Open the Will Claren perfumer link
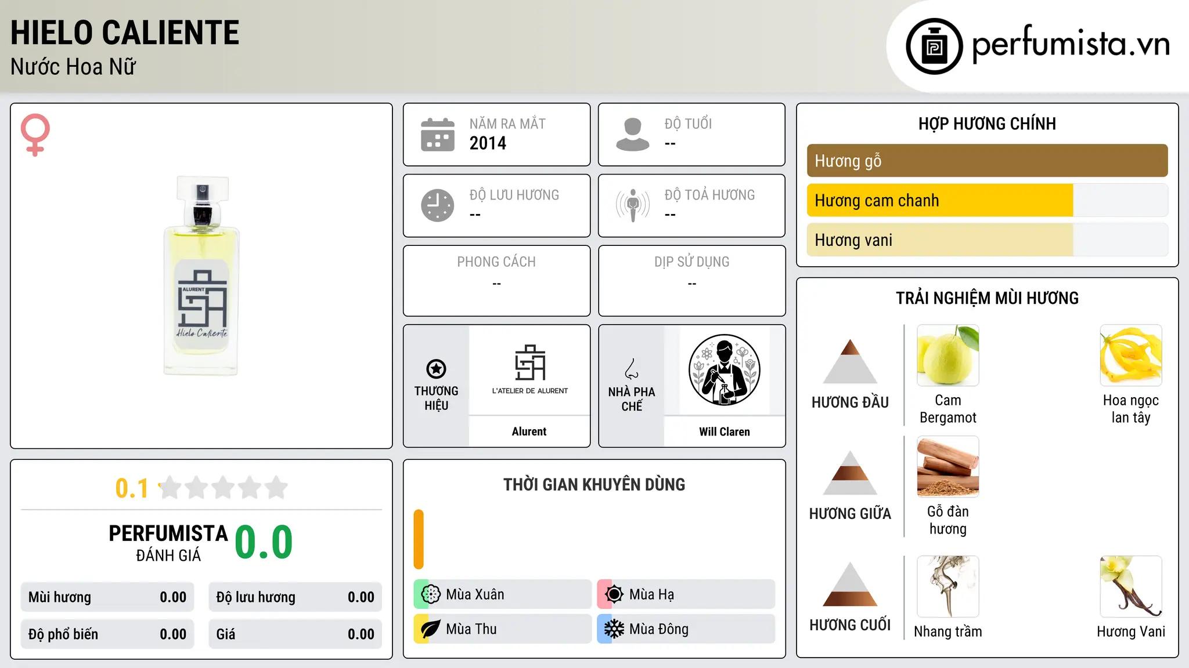The width and height of the screenshot is (1189, 668). pos(725,431)
